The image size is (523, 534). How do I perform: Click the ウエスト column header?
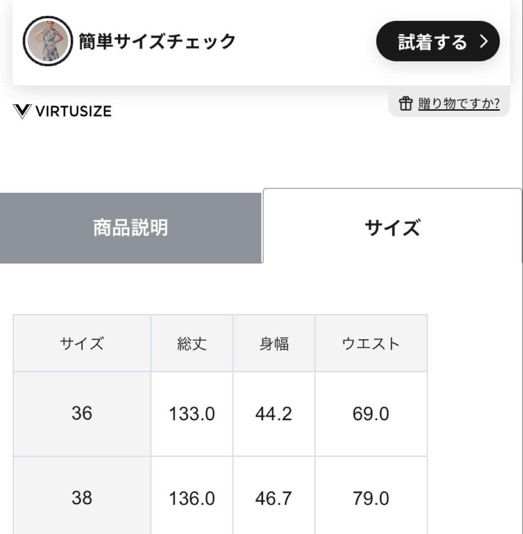(x=371, y=343)
